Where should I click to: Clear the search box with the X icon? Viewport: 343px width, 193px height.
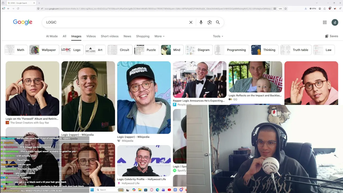pos(191,22)
